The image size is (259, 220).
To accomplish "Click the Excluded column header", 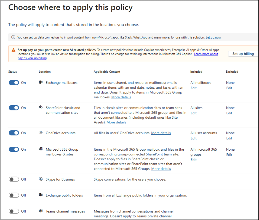I will tap(232, 72).
